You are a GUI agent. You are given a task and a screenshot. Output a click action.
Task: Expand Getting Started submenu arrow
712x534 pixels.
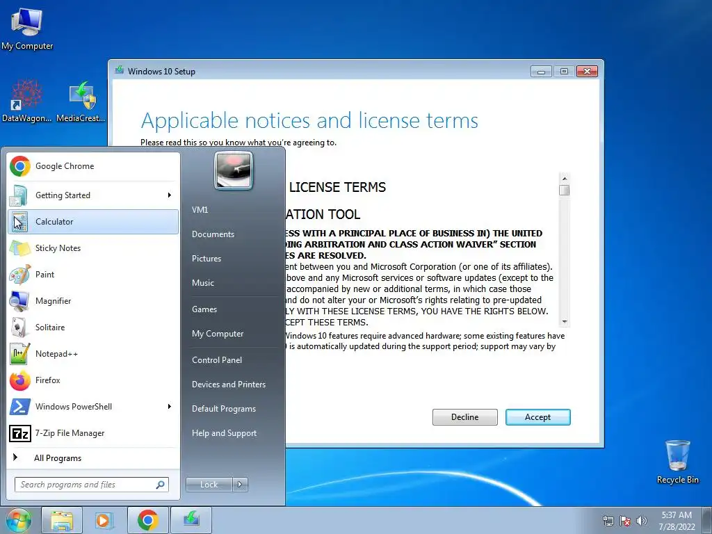[x=170, y=195]
